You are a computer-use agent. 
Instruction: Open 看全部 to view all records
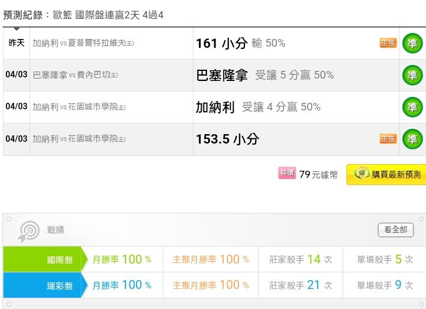[396, 230]
